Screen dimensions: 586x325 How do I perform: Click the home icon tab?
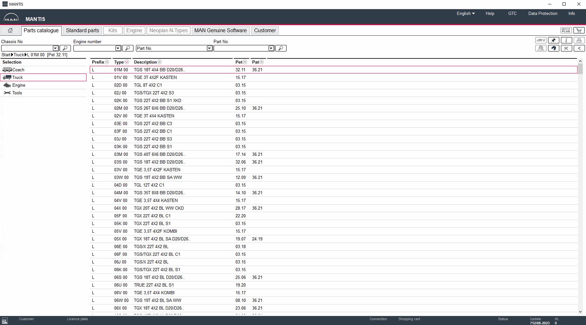click(x=10, y=31)
